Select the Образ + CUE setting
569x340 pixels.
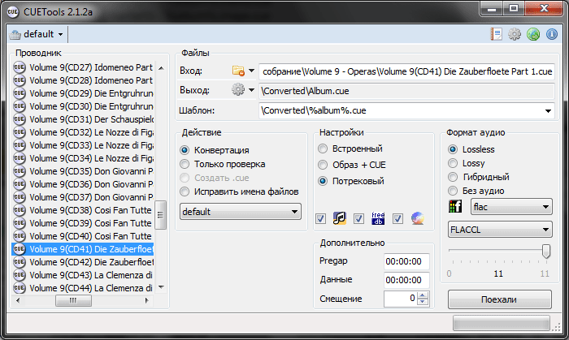pos(324,165)
